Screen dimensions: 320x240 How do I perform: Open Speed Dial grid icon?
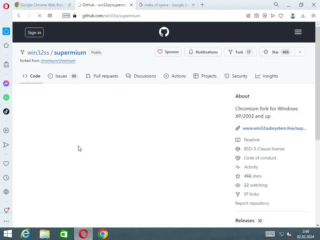click(x=50, y=16)
